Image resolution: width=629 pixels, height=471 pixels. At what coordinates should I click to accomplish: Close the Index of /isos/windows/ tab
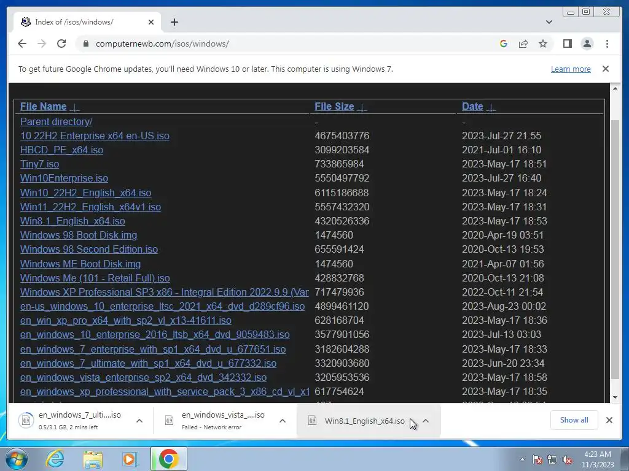(151, 22)
